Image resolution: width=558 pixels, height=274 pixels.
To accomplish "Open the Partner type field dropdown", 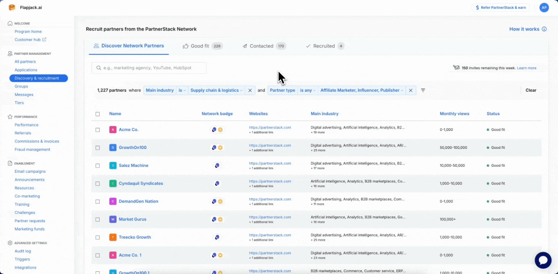I will tap(282, 90).
